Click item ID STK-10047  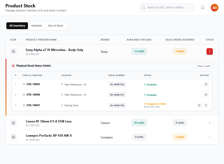(33, 105)
